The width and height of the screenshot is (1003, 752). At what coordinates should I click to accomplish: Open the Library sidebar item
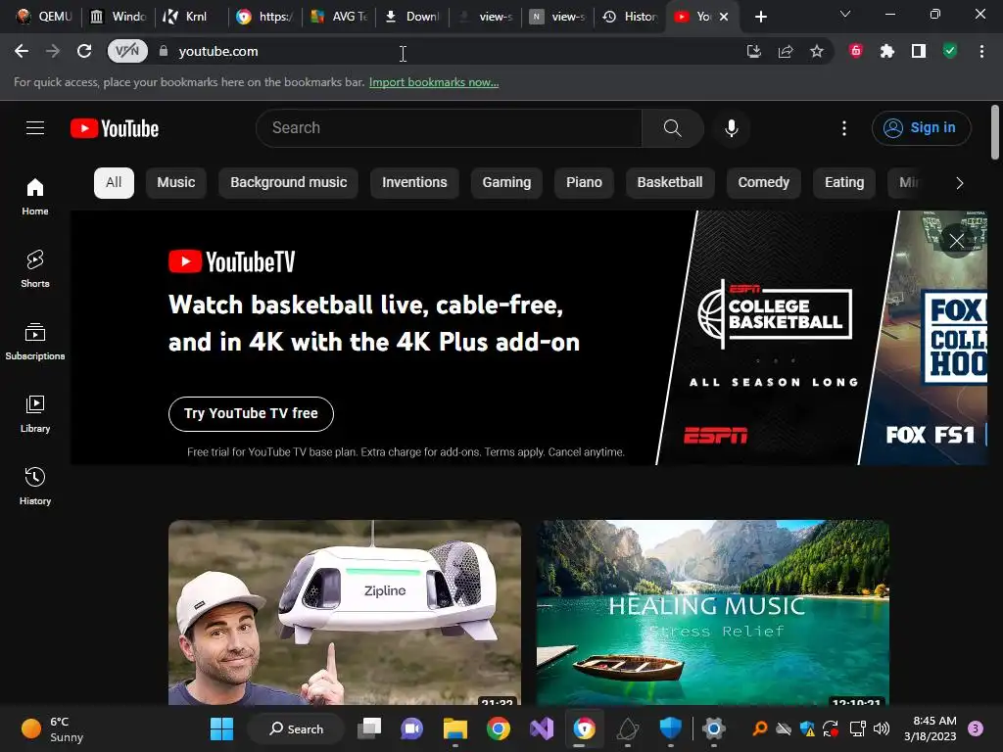pyautogui.click(x=35, y=414)
